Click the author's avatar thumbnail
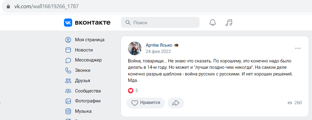Screen dimensions: 312x120 (135, 48)
